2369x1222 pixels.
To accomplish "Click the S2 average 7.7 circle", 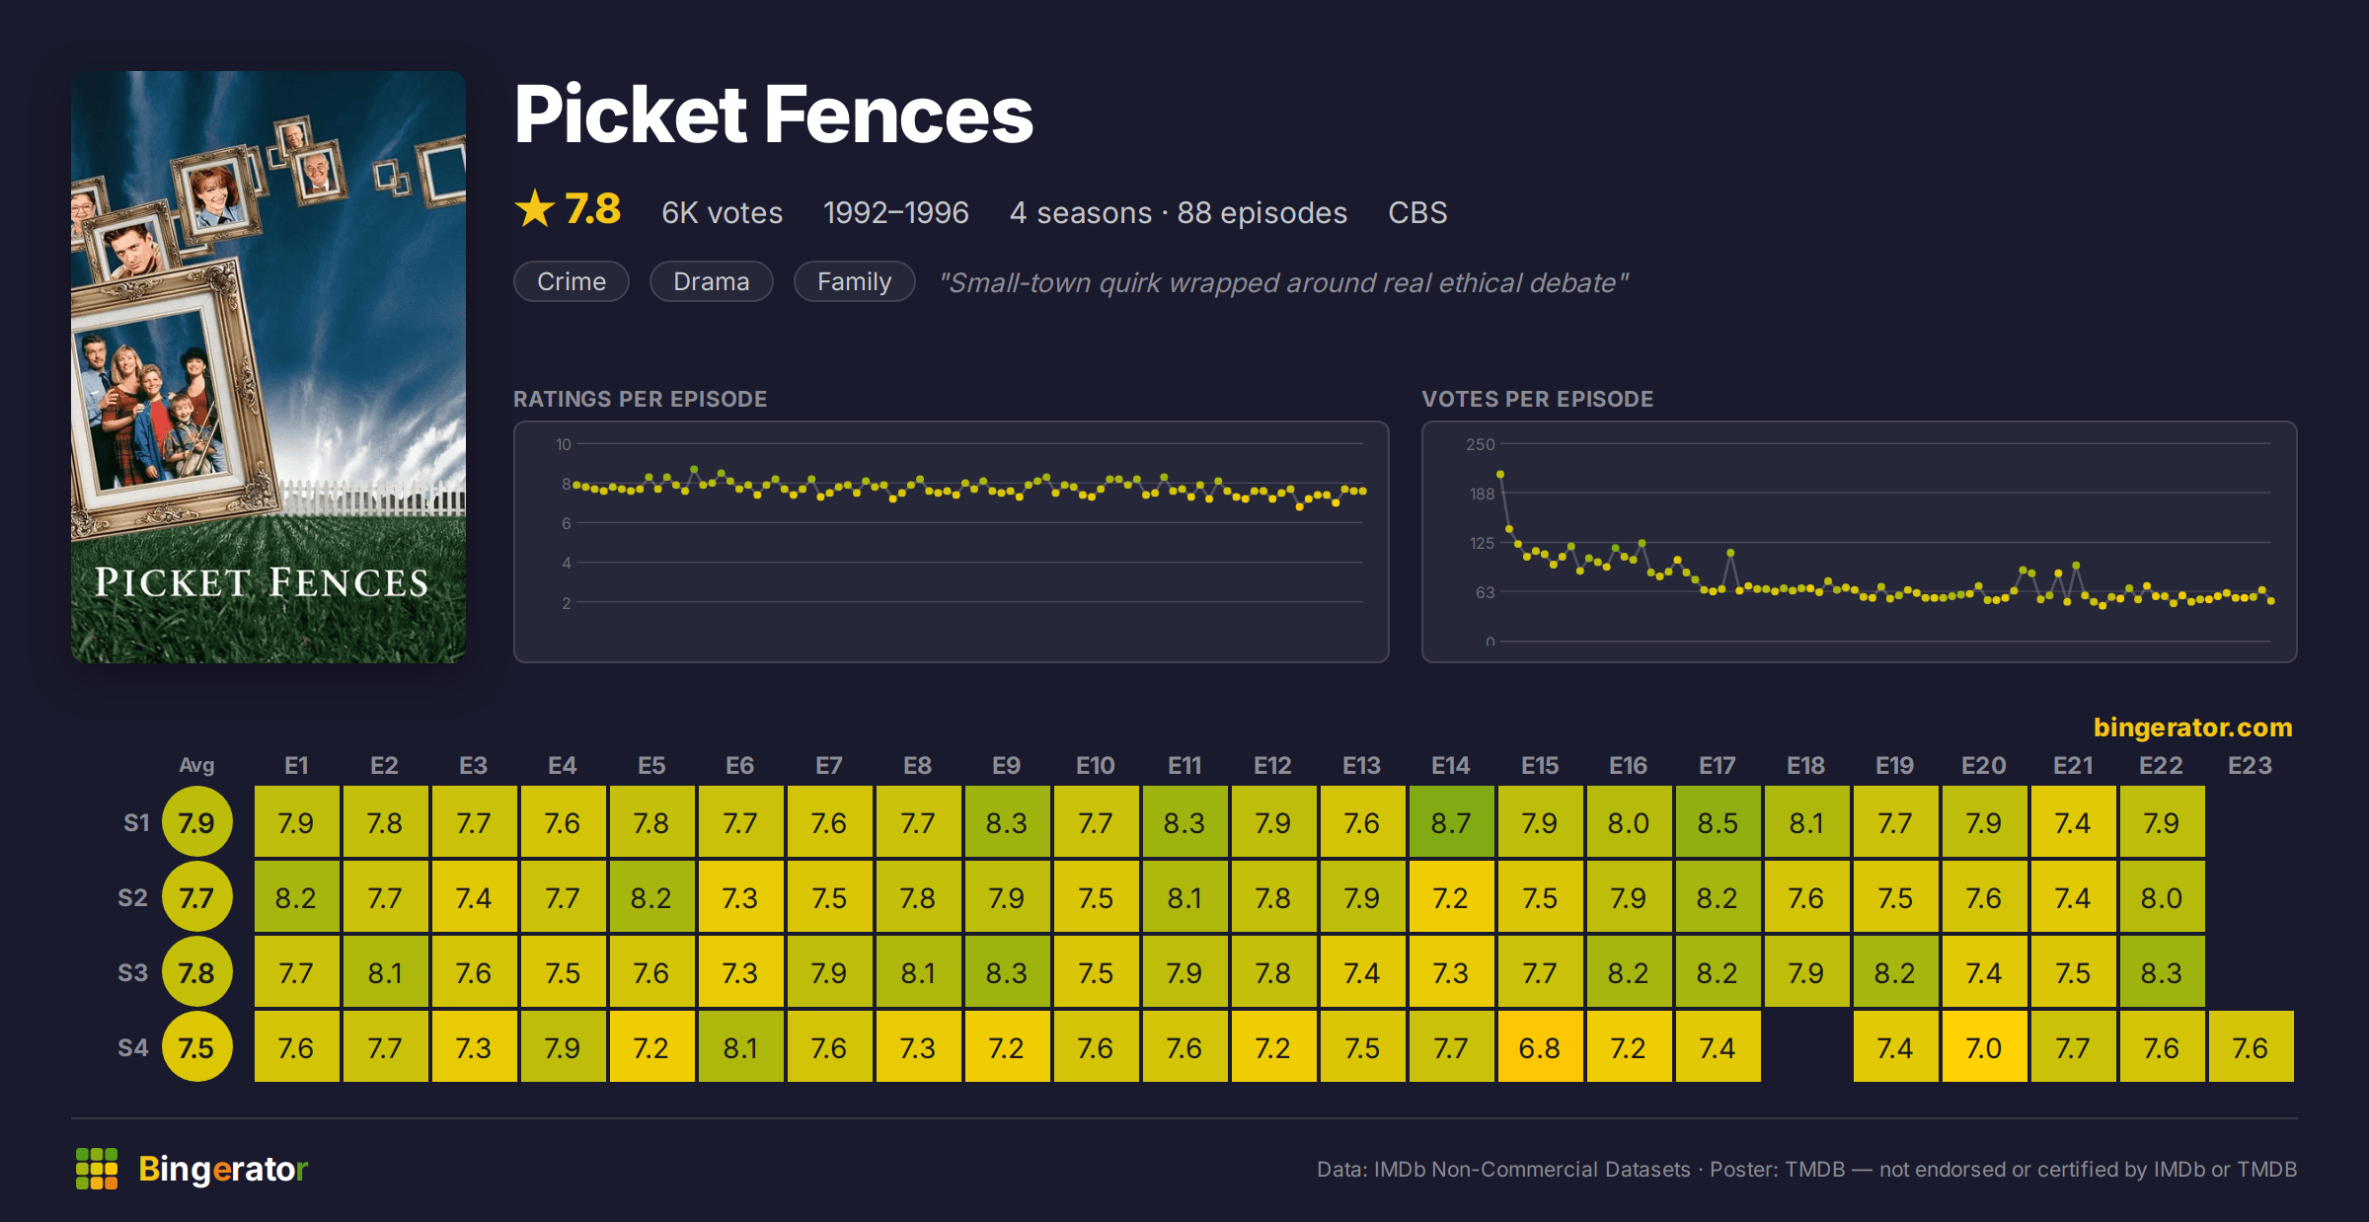I will pos(196,897).
